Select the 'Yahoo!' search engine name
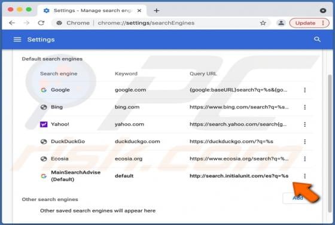Viewport: 335px width, 225px height. click(60, 124)
